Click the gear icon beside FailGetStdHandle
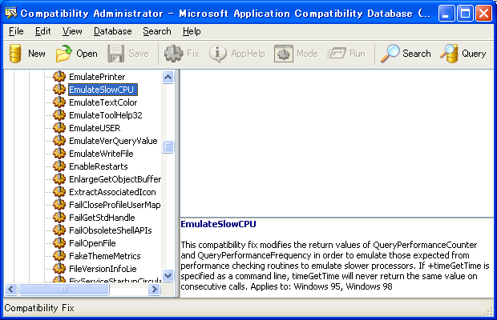The width and height of the screenshot is (497, 320). 59,218
